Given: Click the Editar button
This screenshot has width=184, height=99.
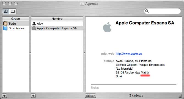Looking at the screenshot, I should [90, 96].
